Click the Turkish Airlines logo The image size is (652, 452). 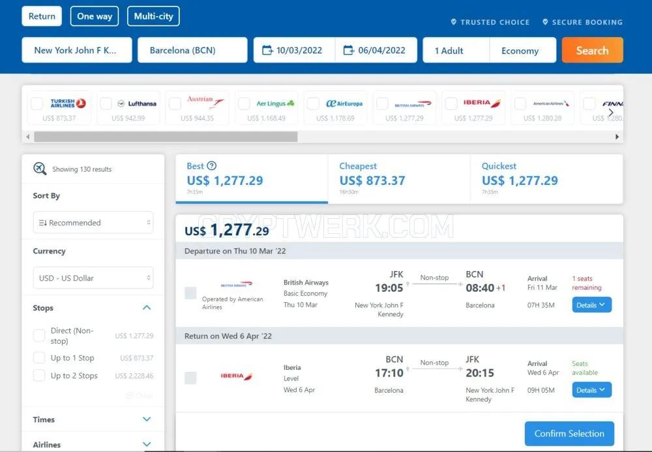pyautogui.click(x=68, y=104)
